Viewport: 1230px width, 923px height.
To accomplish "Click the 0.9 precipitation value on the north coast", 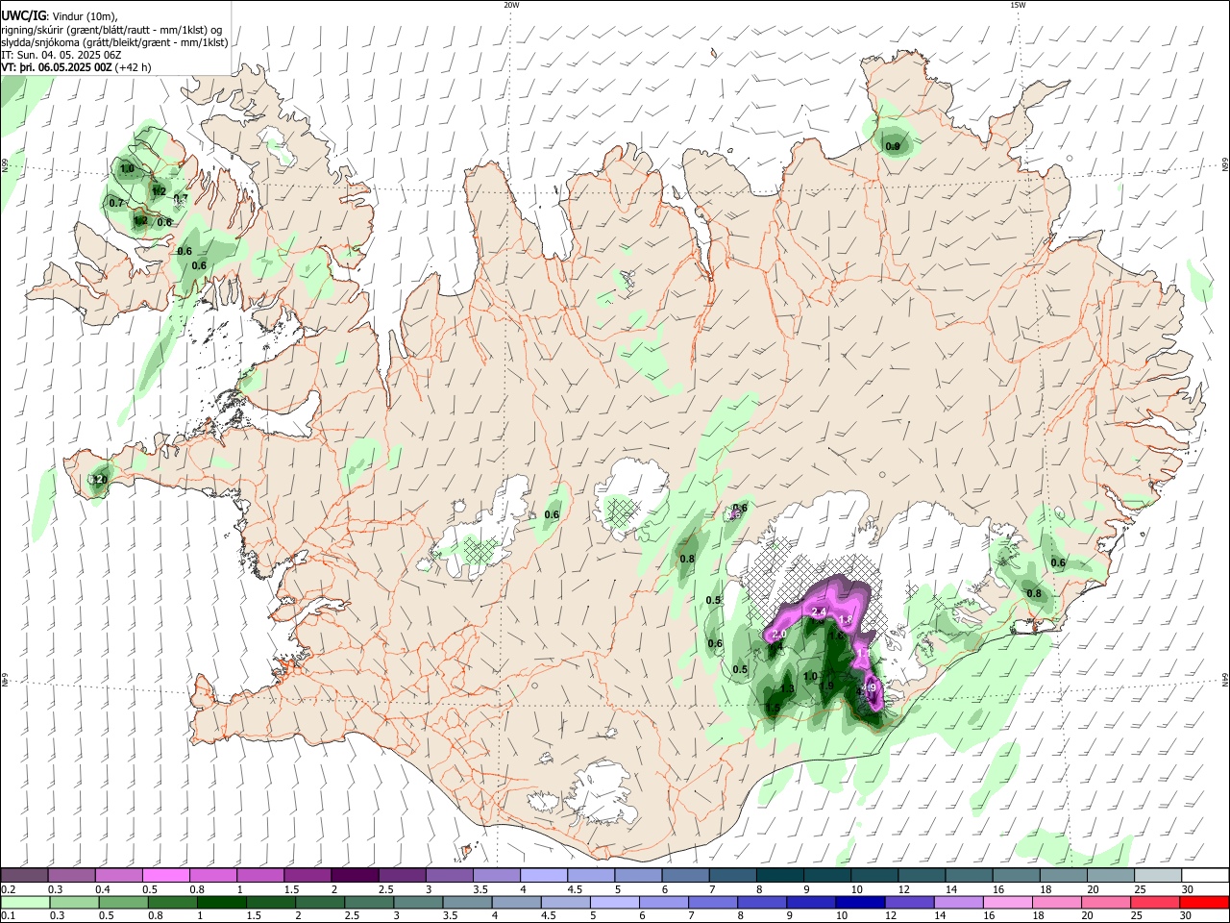I will [893, 147].
